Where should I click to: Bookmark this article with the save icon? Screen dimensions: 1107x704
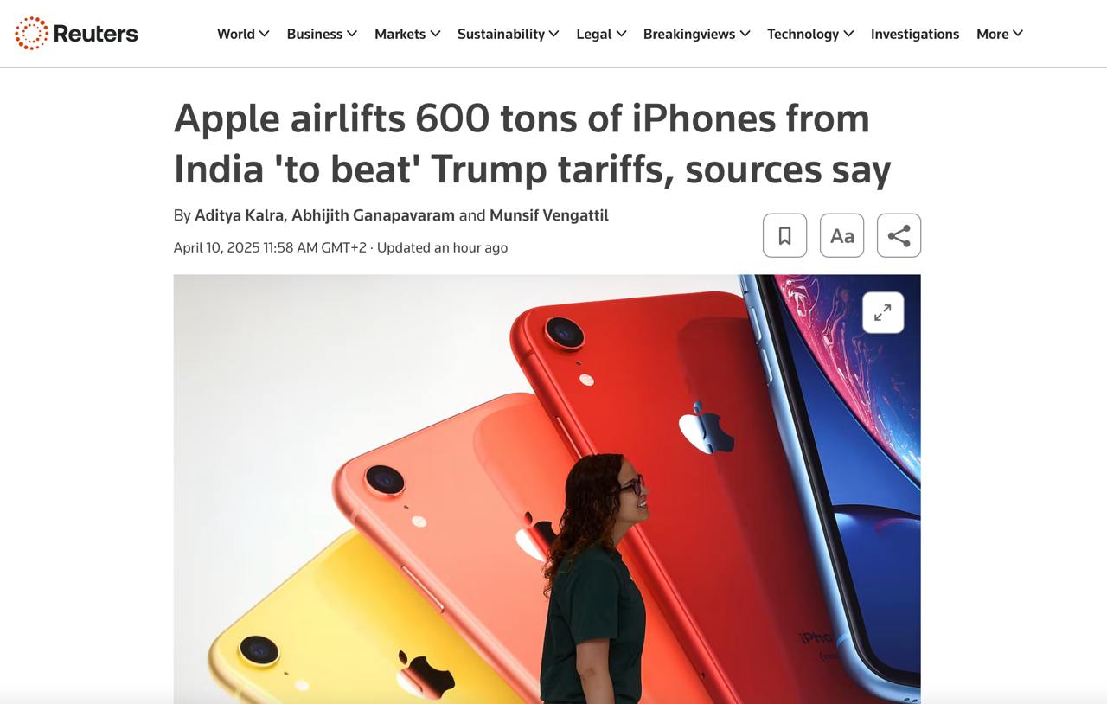tap(784, 235)
